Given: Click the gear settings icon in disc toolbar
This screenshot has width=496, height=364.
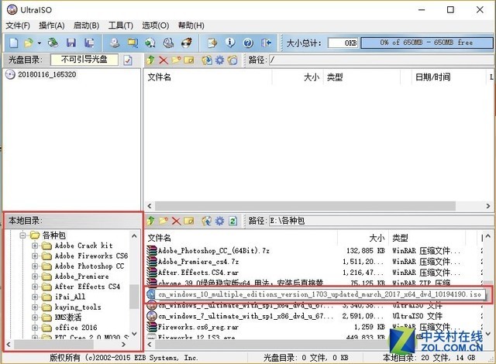Looking at the screenshot, I should point(219,60).
